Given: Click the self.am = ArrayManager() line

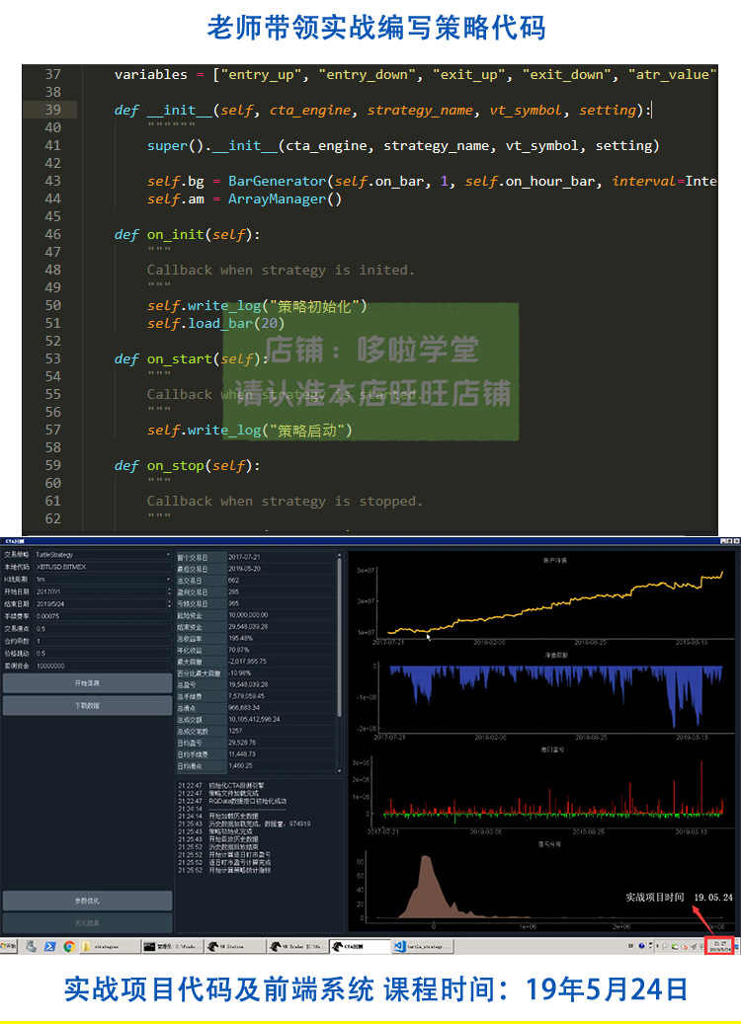Looking at the screenshot, I should coord(244,199).
